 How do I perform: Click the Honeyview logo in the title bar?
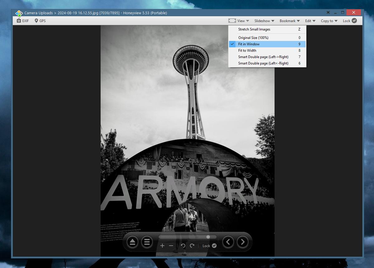pyautogui.click(x=19, y=13)
